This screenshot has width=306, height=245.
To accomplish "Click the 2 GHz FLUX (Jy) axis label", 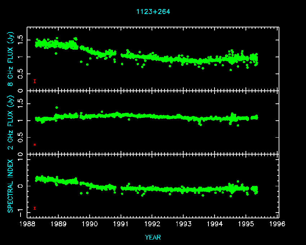I will pyautogui.click(x=11, y=123).
